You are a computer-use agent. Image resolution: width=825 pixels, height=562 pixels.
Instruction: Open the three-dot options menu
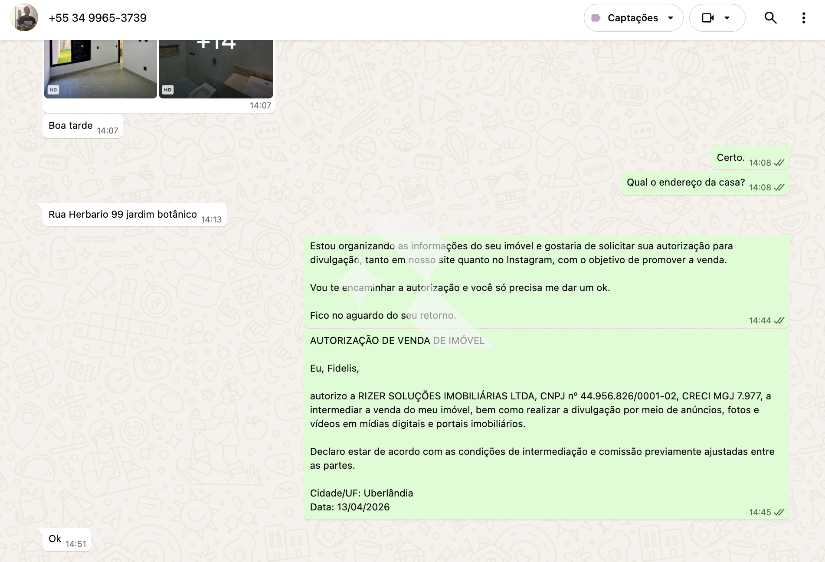(803, 18)
